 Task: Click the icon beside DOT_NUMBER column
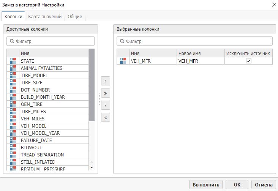[x=13, y=90]
